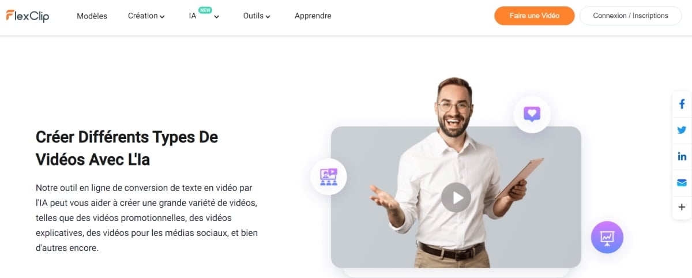Image resolution: width=692 pixels, height=278 pixels.
Task: Open the Modèles menu item
Action: 92,16
